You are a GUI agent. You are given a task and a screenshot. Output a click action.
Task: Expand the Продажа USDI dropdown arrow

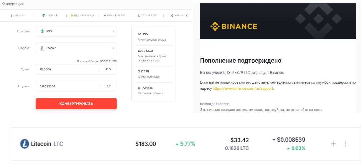[x=113, y=32]
